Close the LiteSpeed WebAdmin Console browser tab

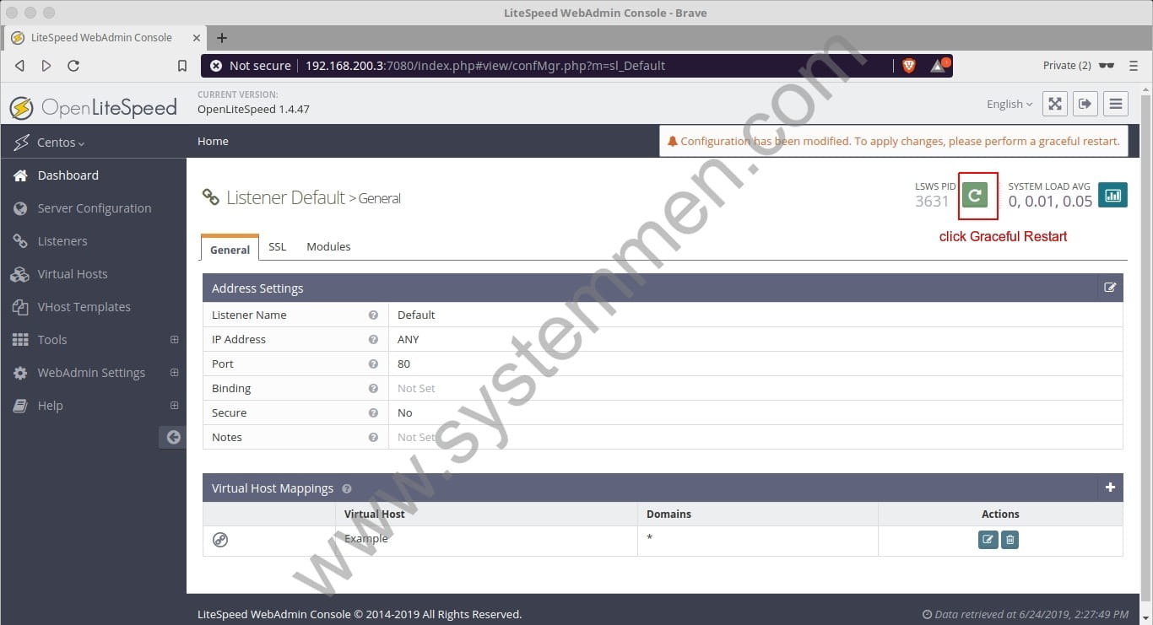196,38
